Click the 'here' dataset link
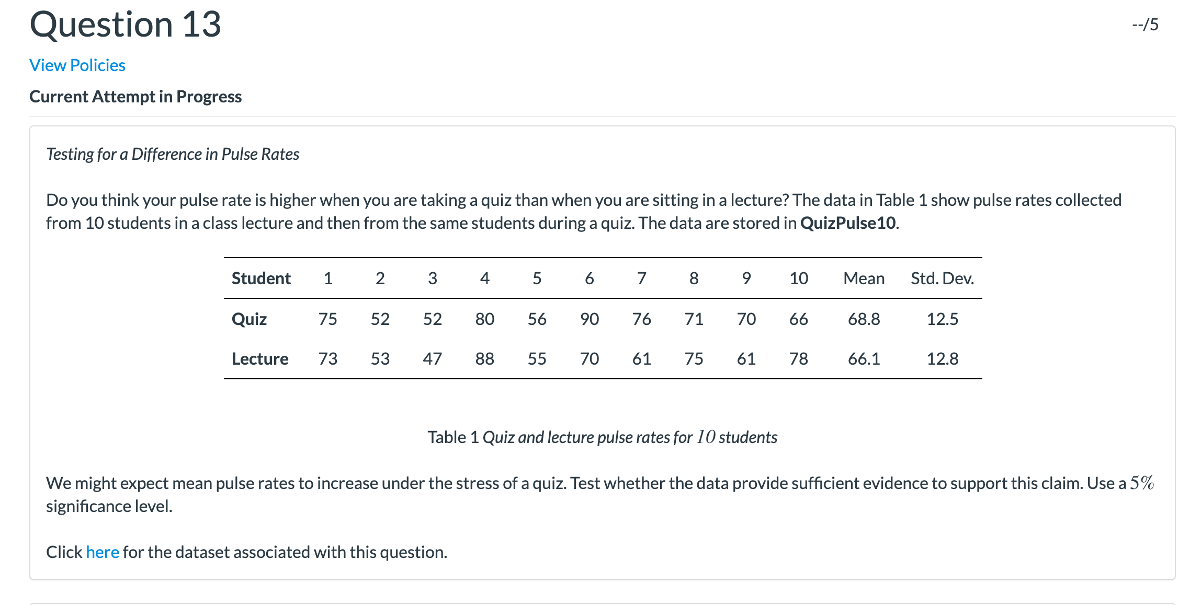Screen dimensions: 1201x605 click(103, 552)
